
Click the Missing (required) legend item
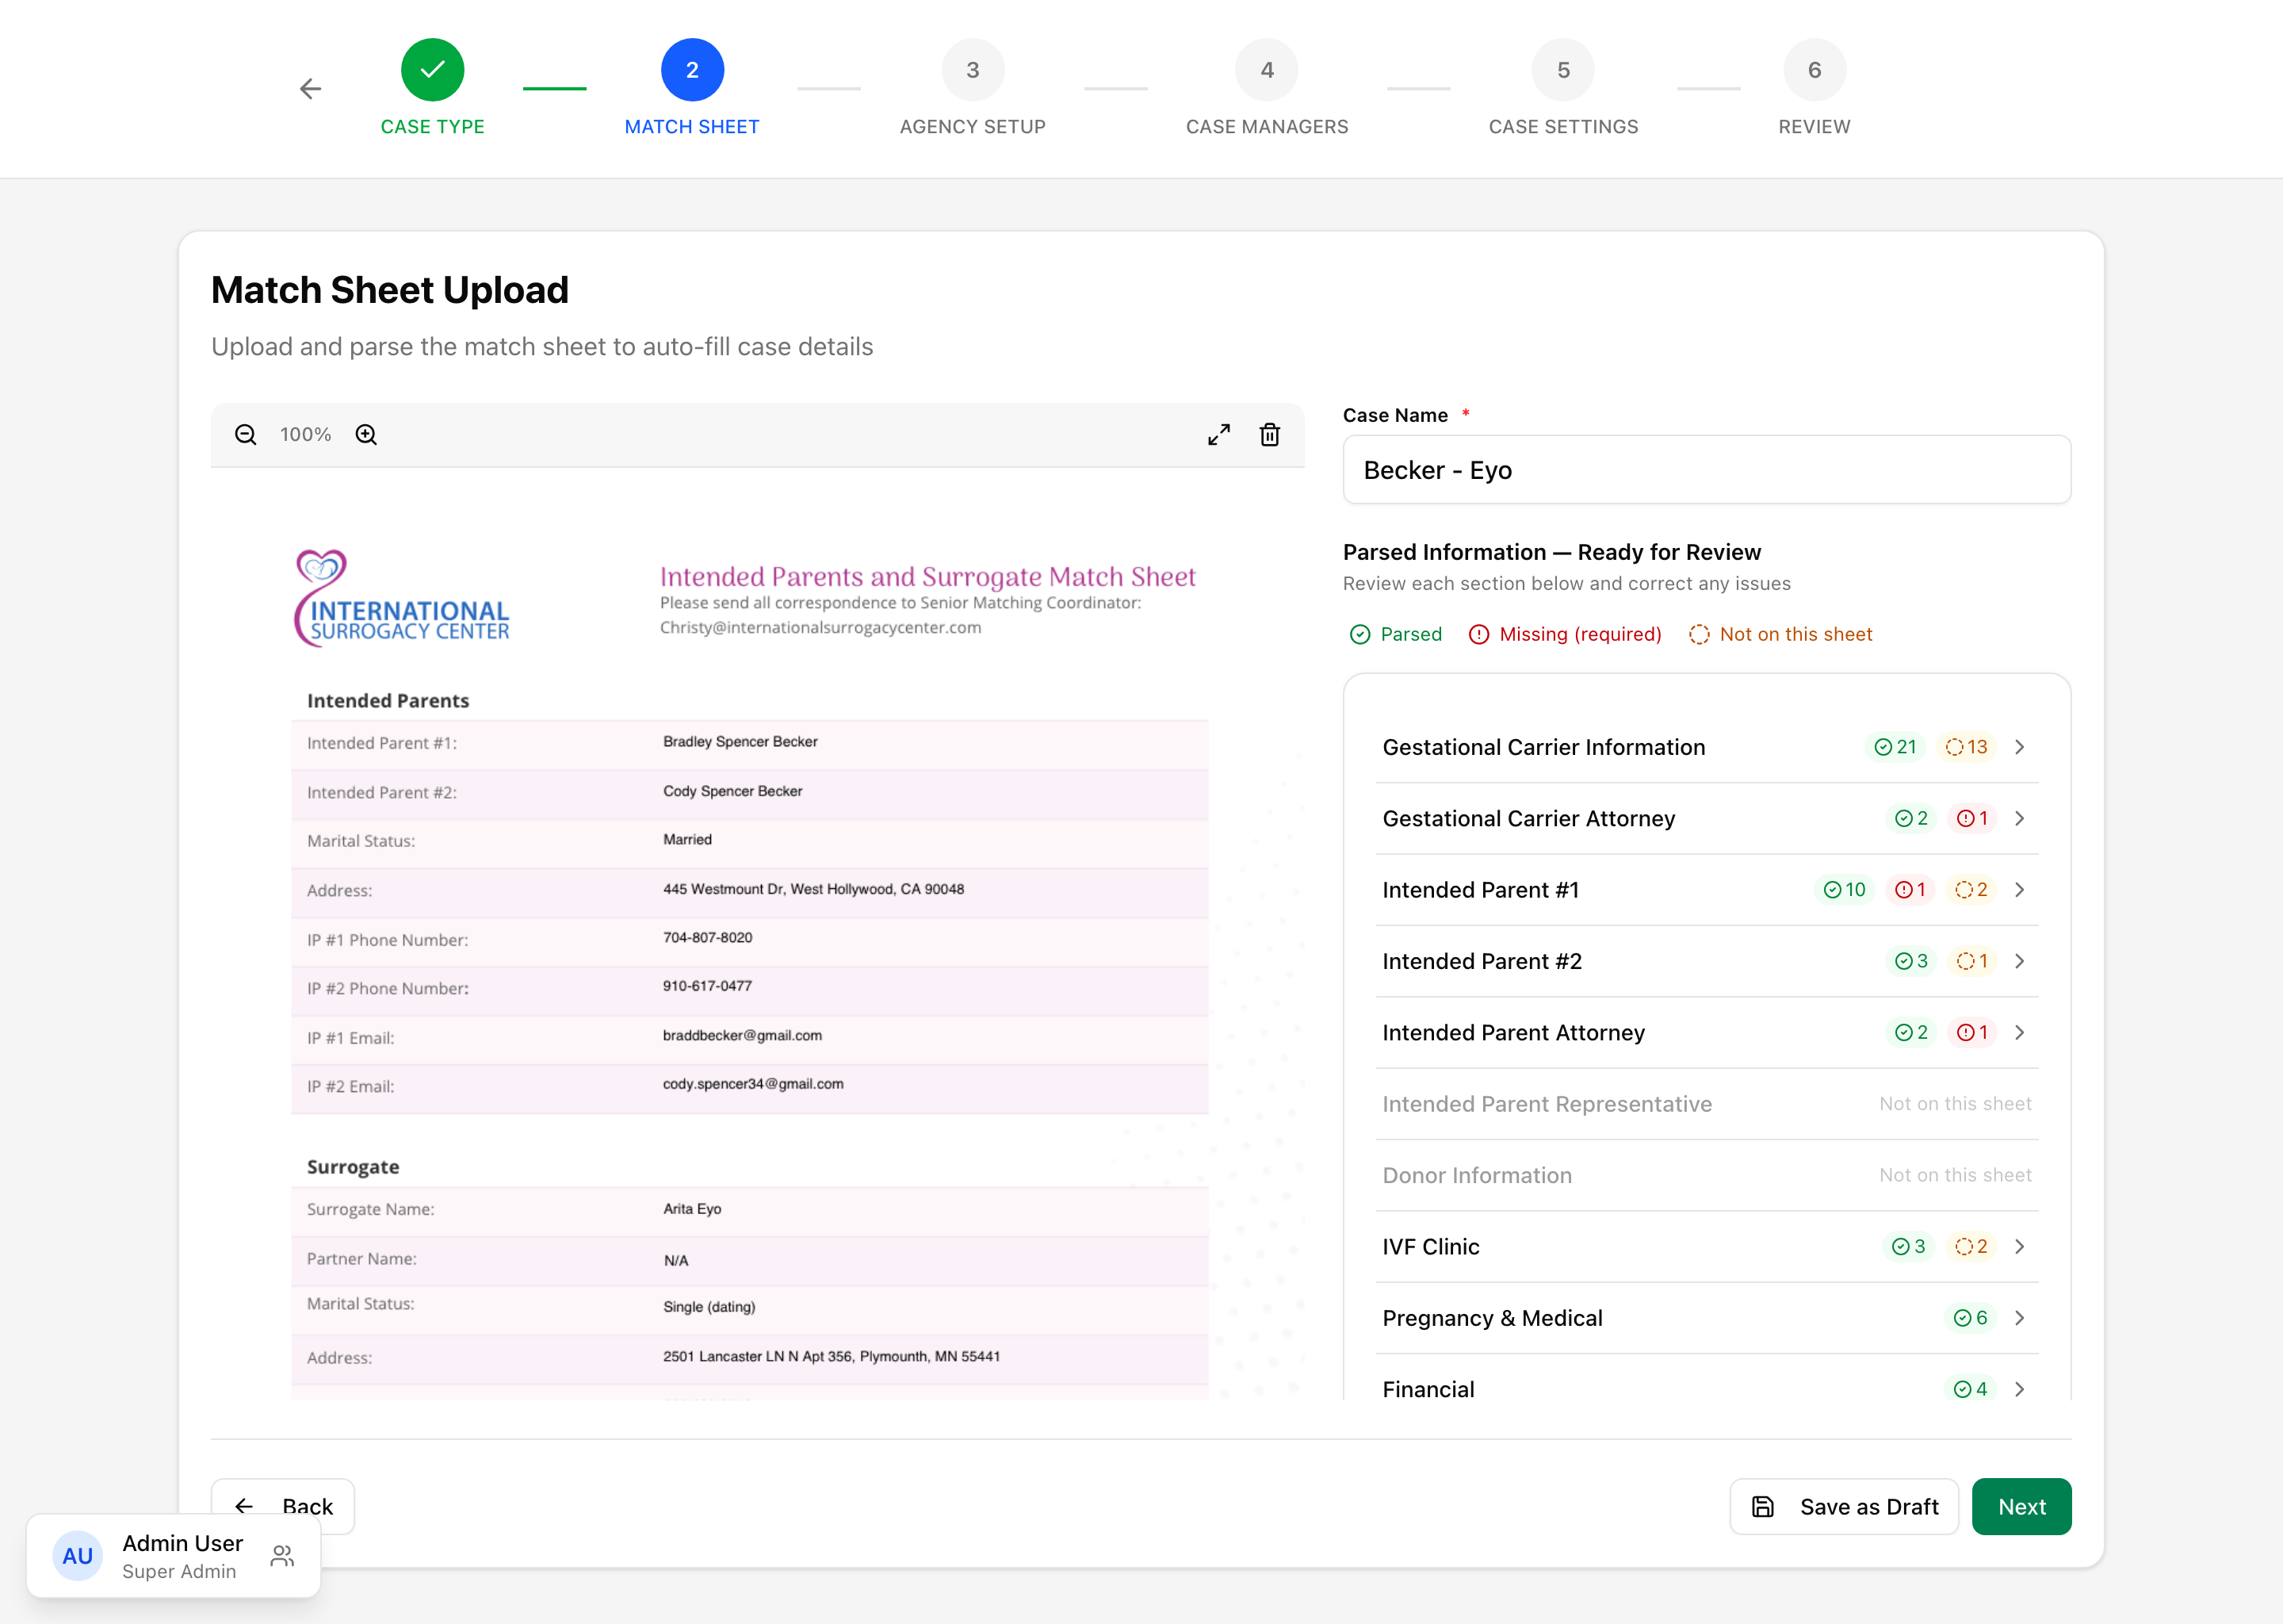[x=1564, y=634]
